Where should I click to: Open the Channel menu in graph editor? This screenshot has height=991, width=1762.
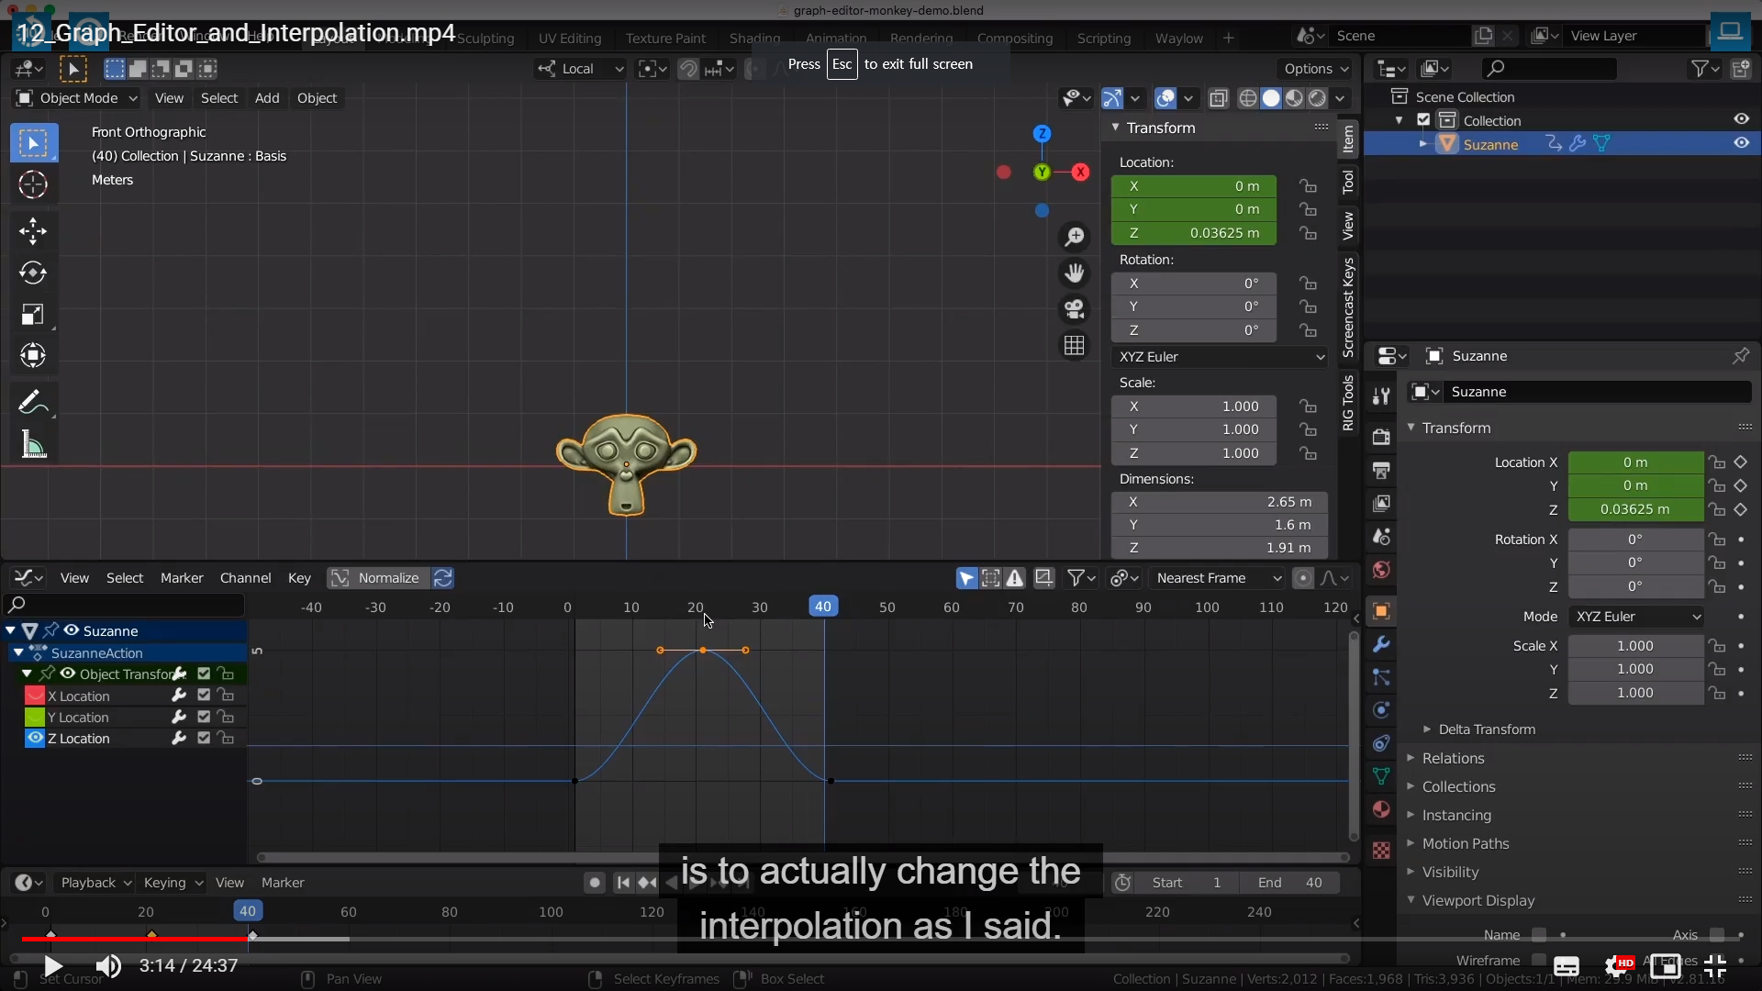[x=245, y=578]
